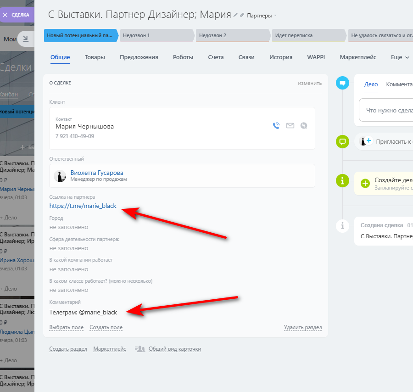
Task: Click the Что нужно сделать input field
Action: point(386,110)
